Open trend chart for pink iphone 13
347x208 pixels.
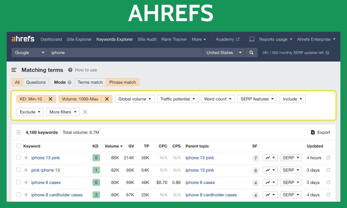pyautogui.click(x=270, y=170)
